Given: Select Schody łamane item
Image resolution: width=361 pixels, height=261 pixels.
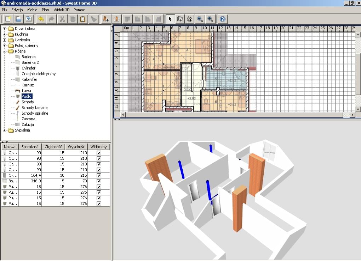Looking at the screenshot, I should (x=35, y=108).
